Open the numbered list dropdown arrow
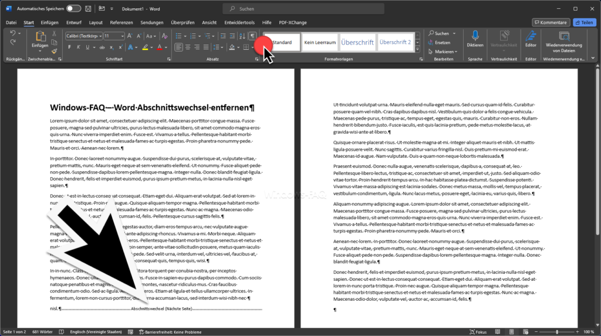 coord(200,36)
